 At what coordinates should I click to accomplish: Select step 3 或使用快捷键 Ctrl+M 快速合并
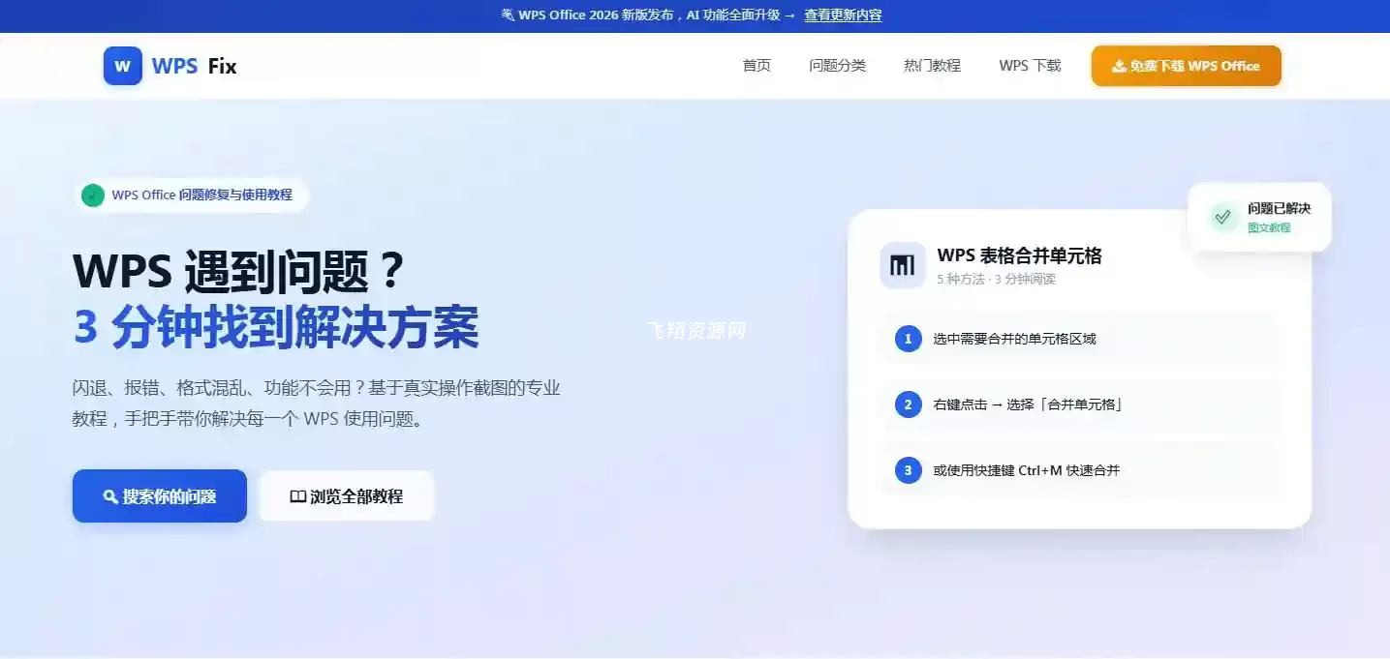[x=1080, y=470]
